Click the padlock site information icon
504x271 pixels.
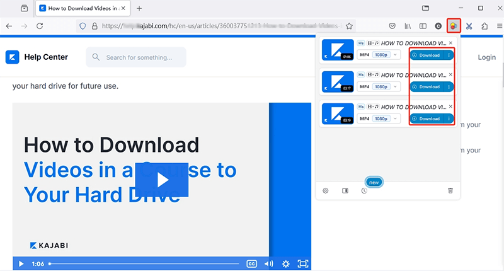[94, 26]
